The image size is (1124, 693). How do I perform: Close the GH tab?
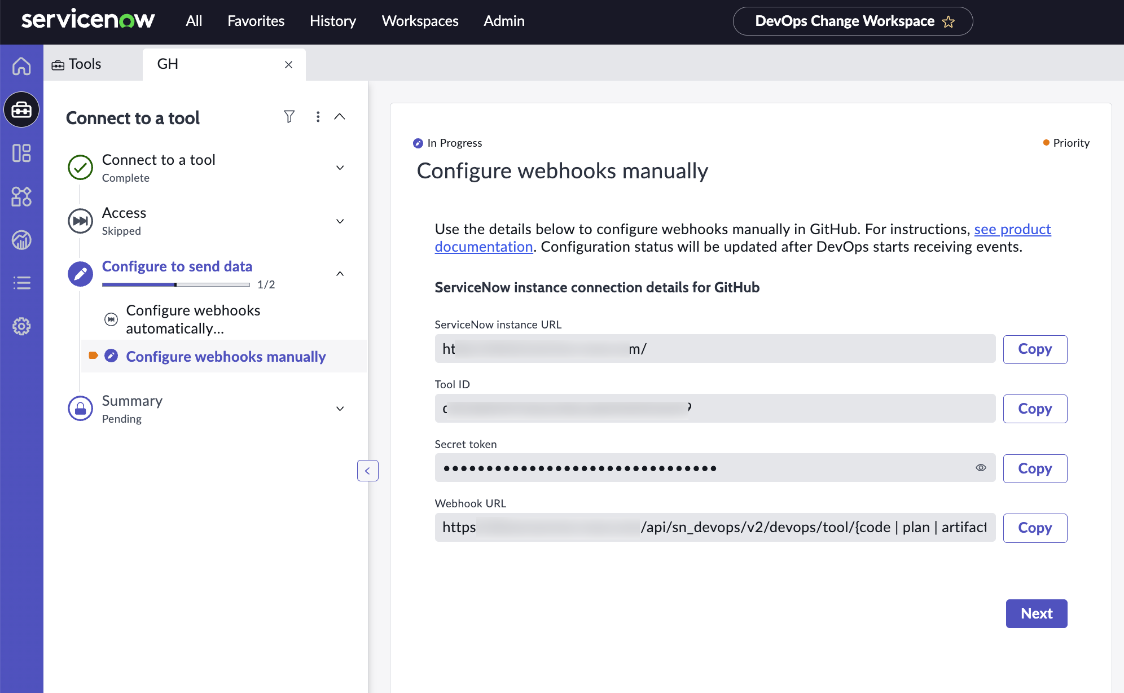click(288, 65)
